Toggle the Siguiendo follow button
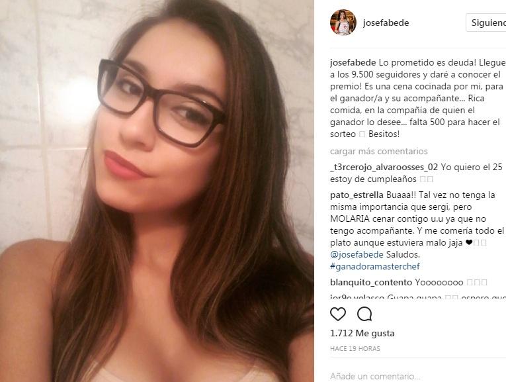 tap(486, 23)
